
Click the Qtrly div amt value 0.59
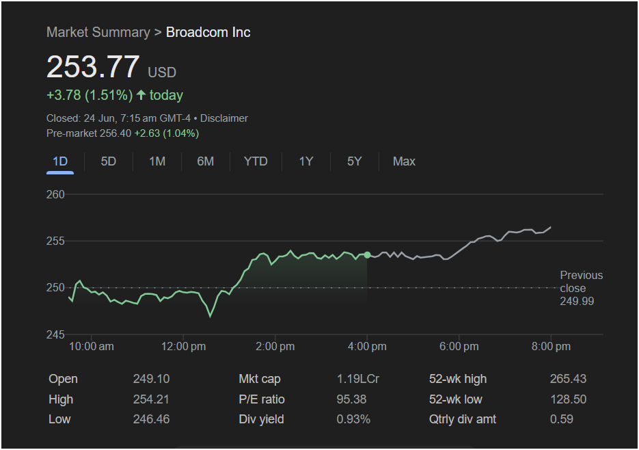pyautogui.click(x=562, y=419)
